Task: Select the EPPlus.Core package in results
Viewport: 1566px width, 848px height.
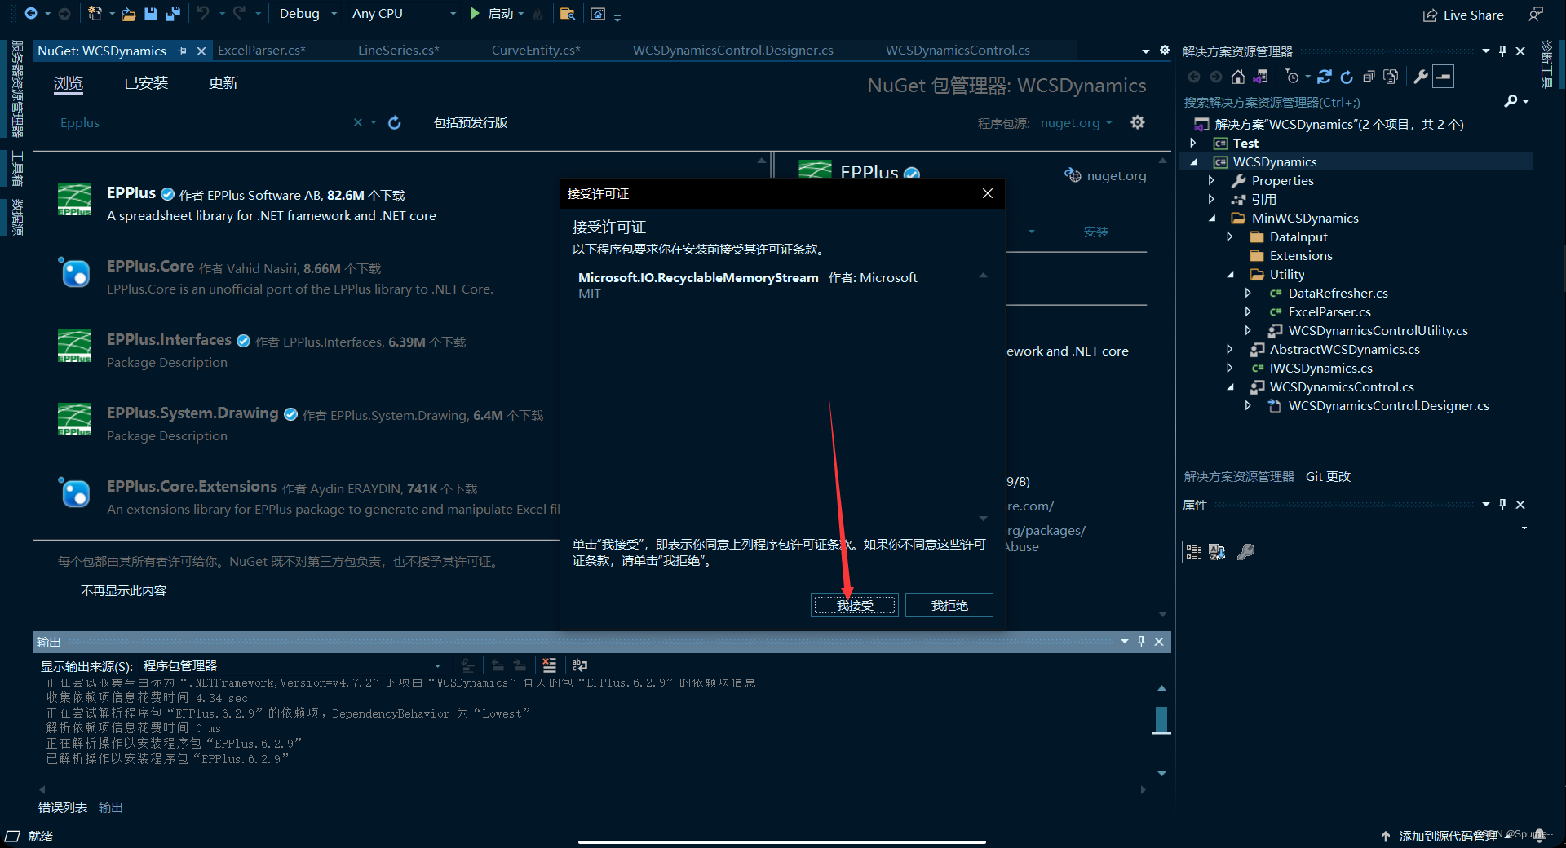Action: 302,277
